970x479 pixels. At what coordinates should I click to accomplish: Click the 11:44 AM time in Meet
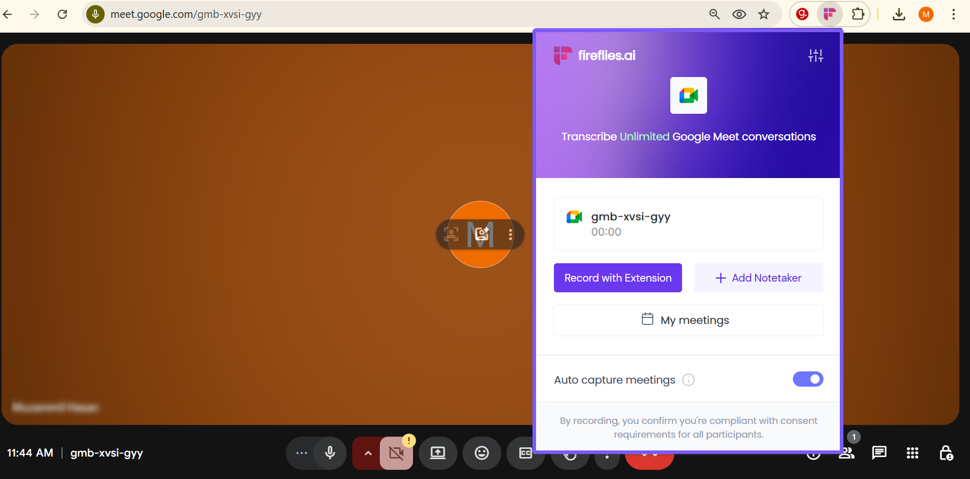(x=30, y=453)
